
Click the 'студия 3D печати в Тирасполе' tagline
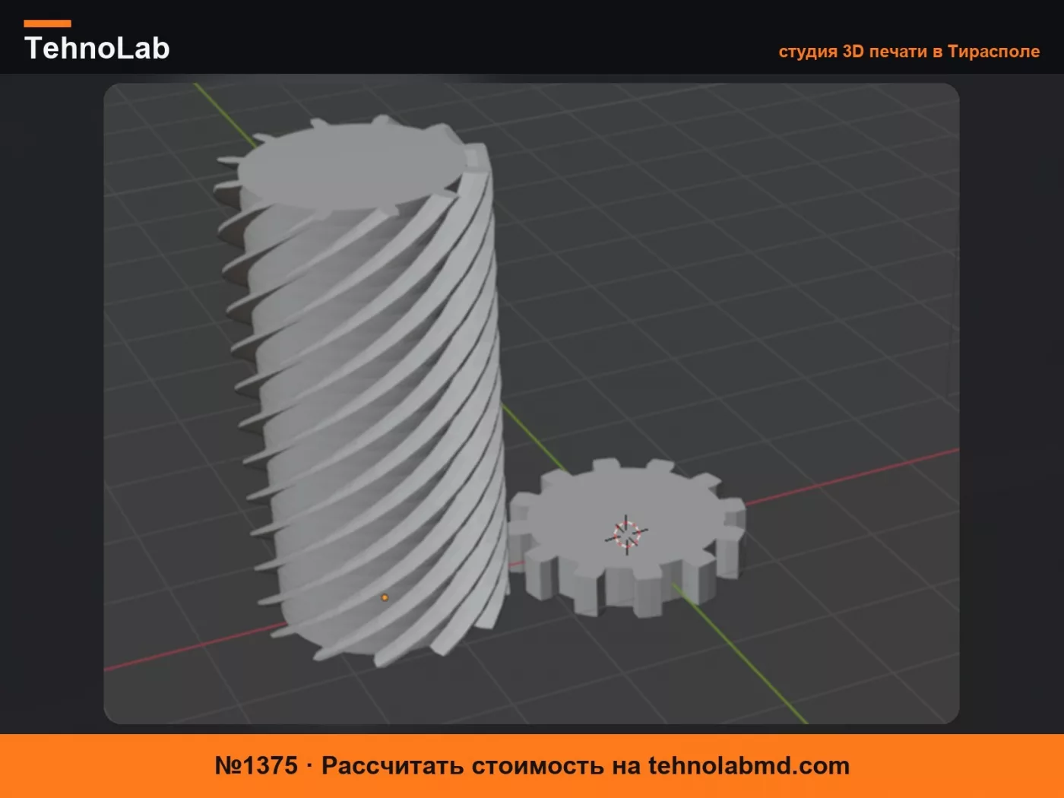click(909, 51)
